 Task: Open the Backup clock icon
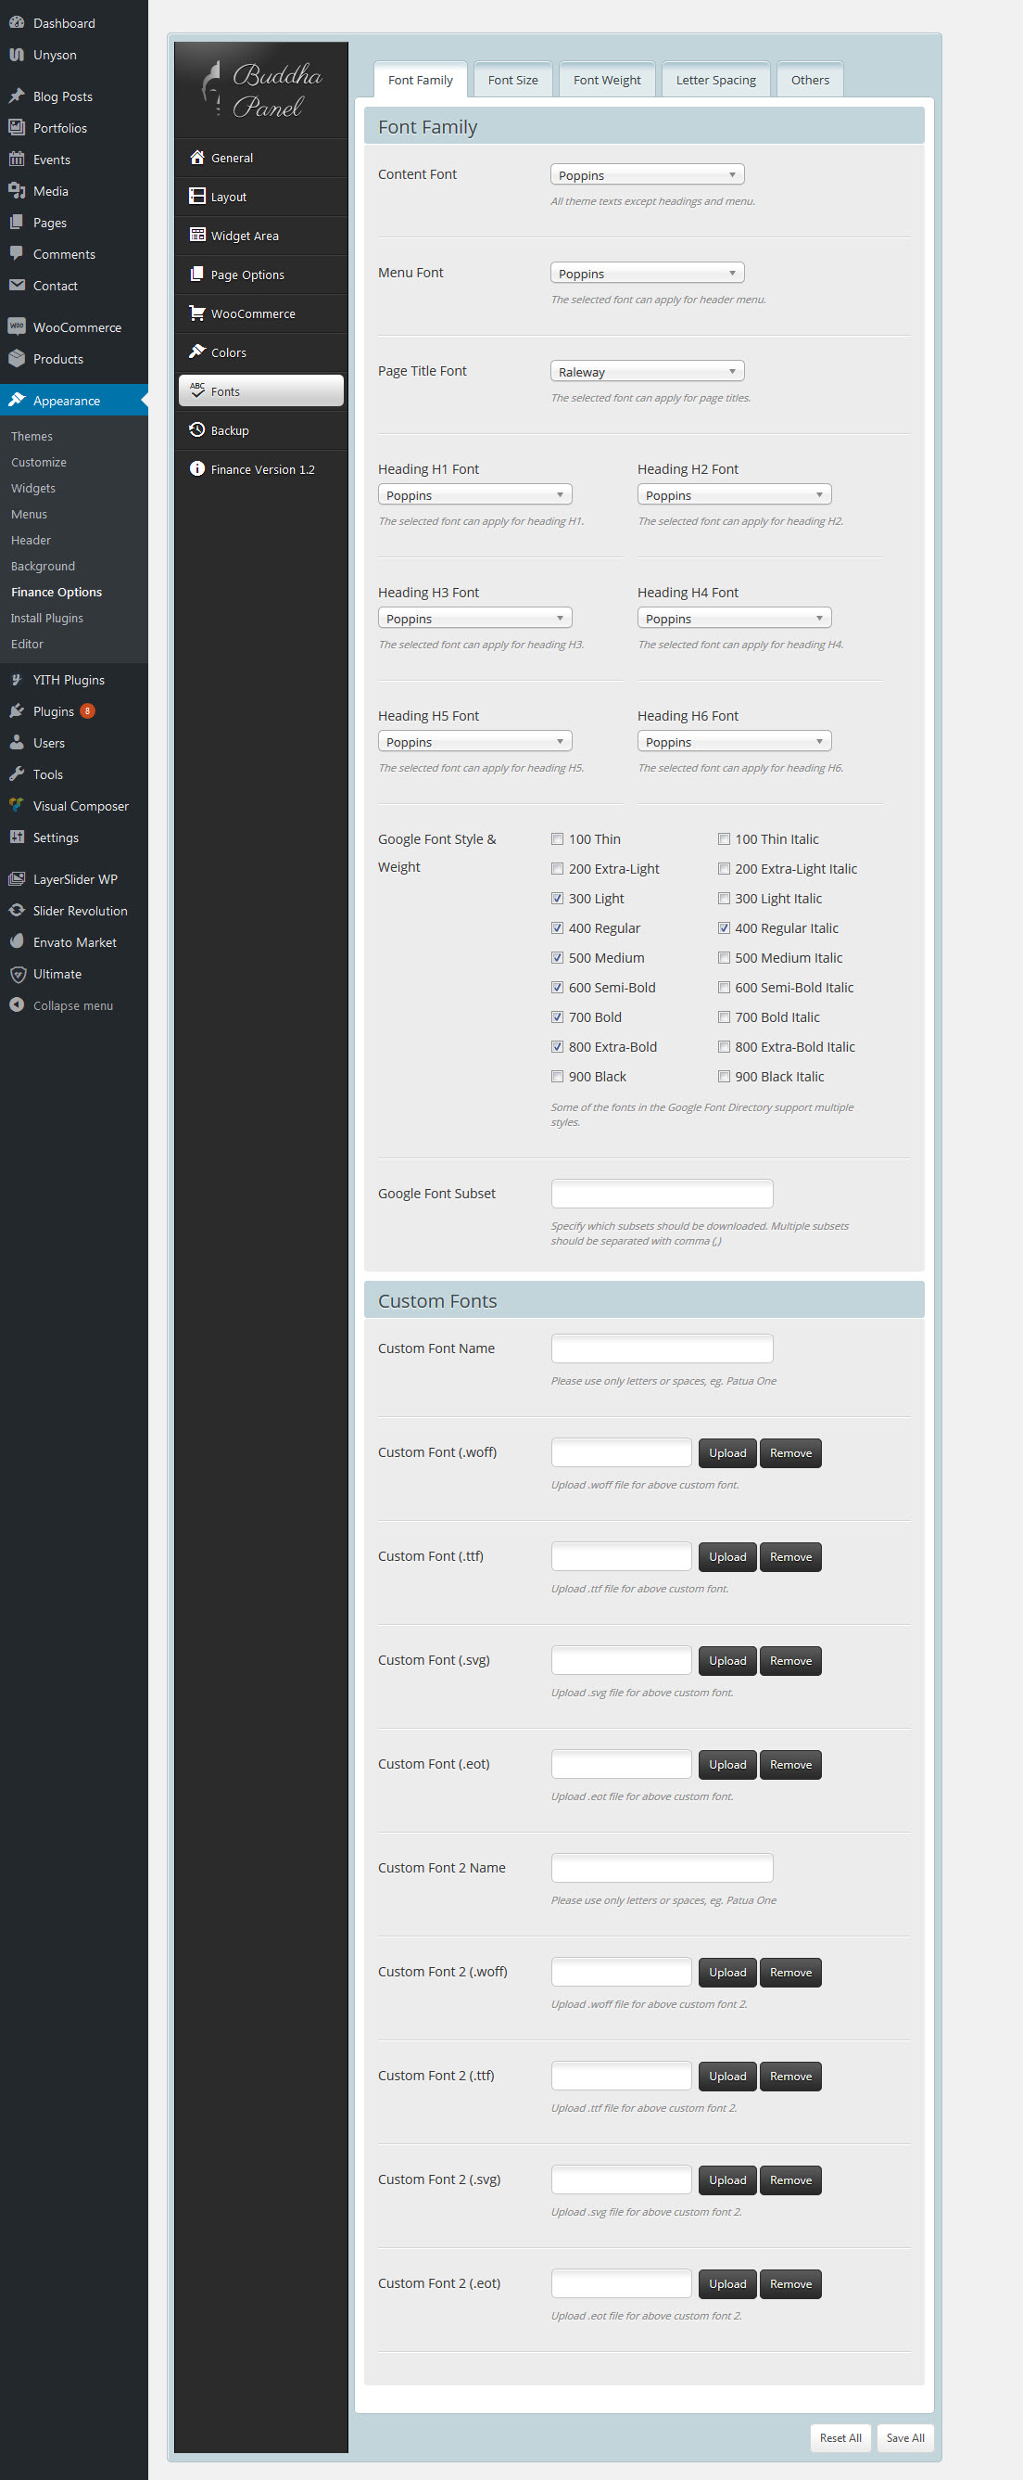[x=197, y=429]
